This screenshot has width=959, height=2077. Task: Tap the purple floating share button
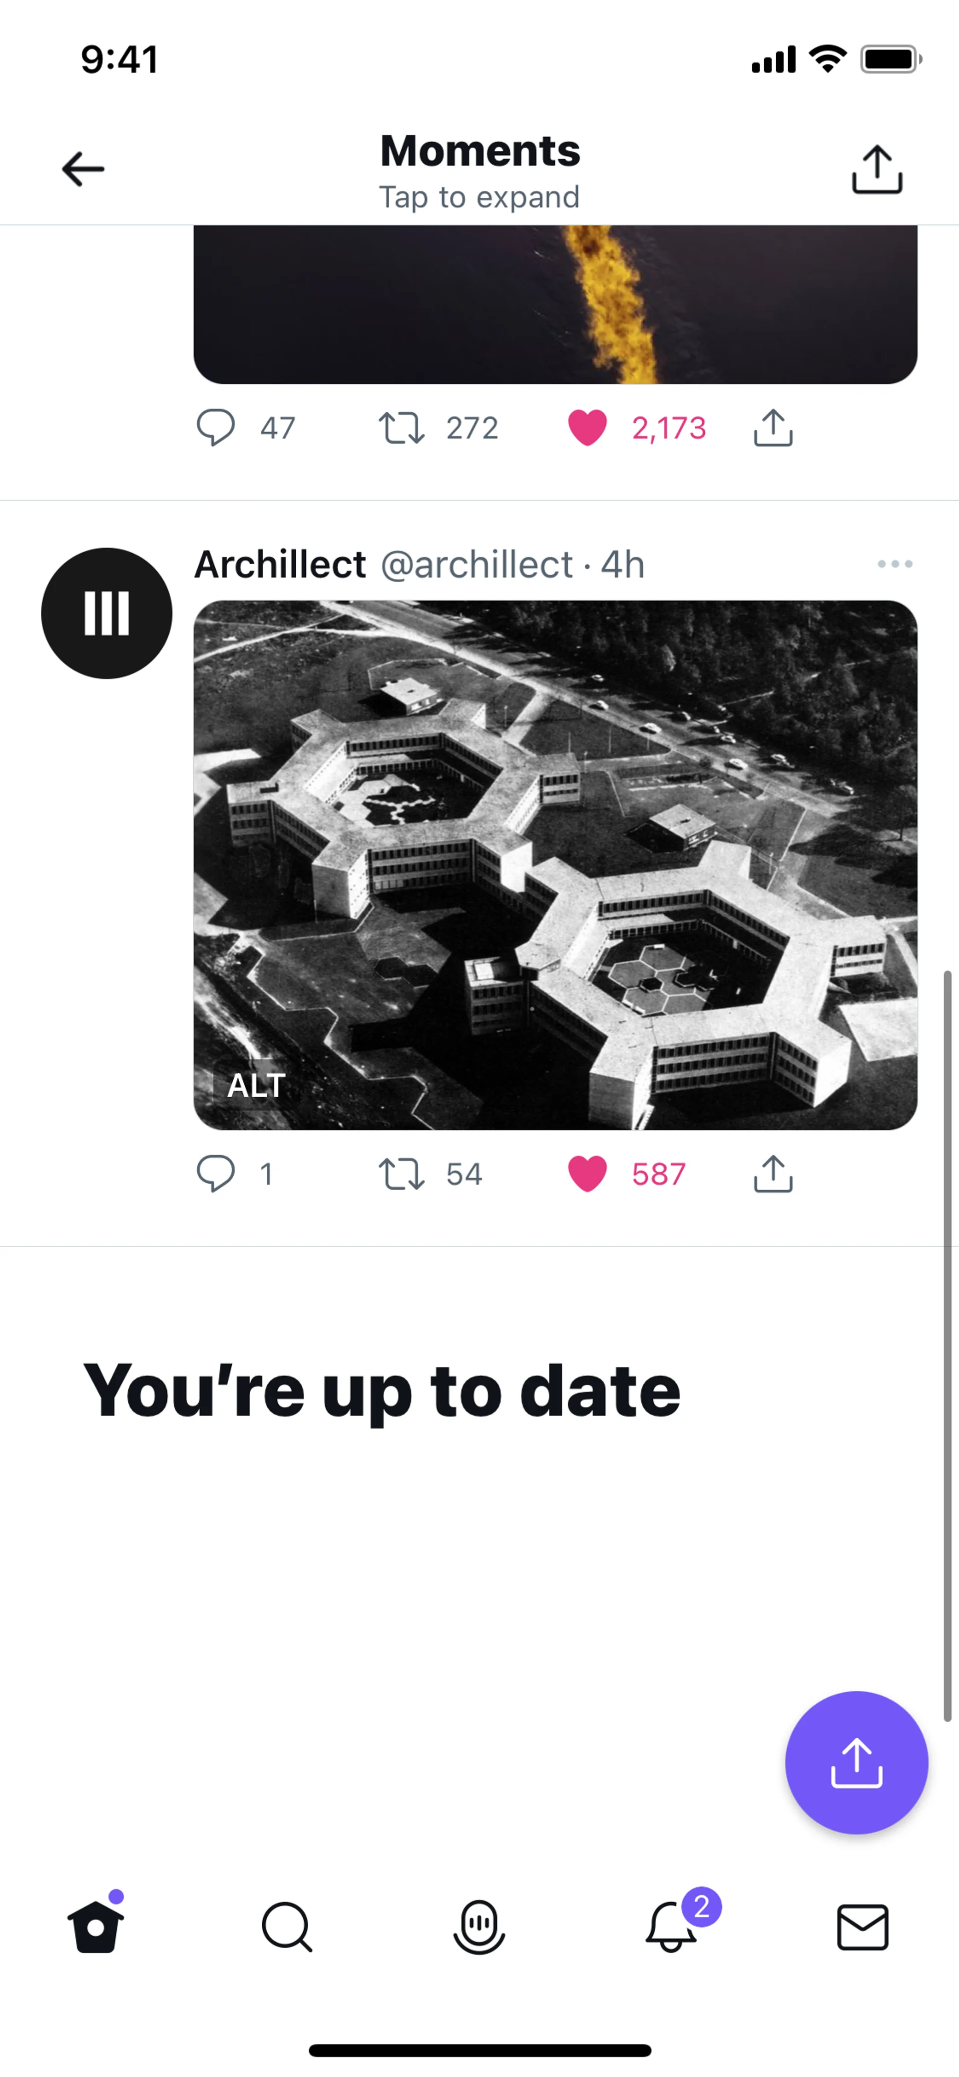(x=856, y=1762)
